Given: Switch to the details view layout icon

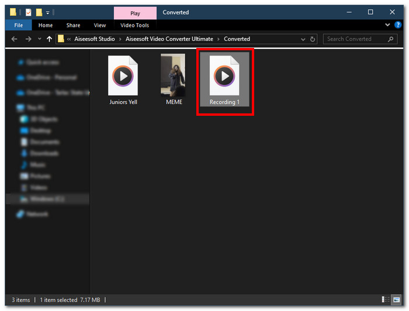Looking at the screenshot, I should 386,299.
